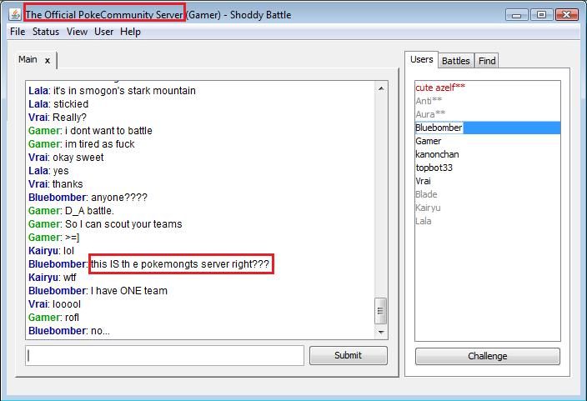587x401 pixels.
Task: Switch to the Users tab
Action: pos(422,59)
